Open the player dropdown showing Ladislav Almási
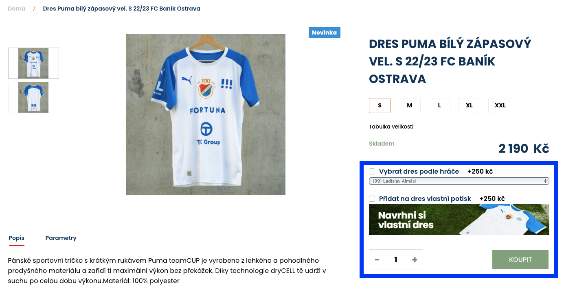564x292 pixels. (x=459, y=181)
